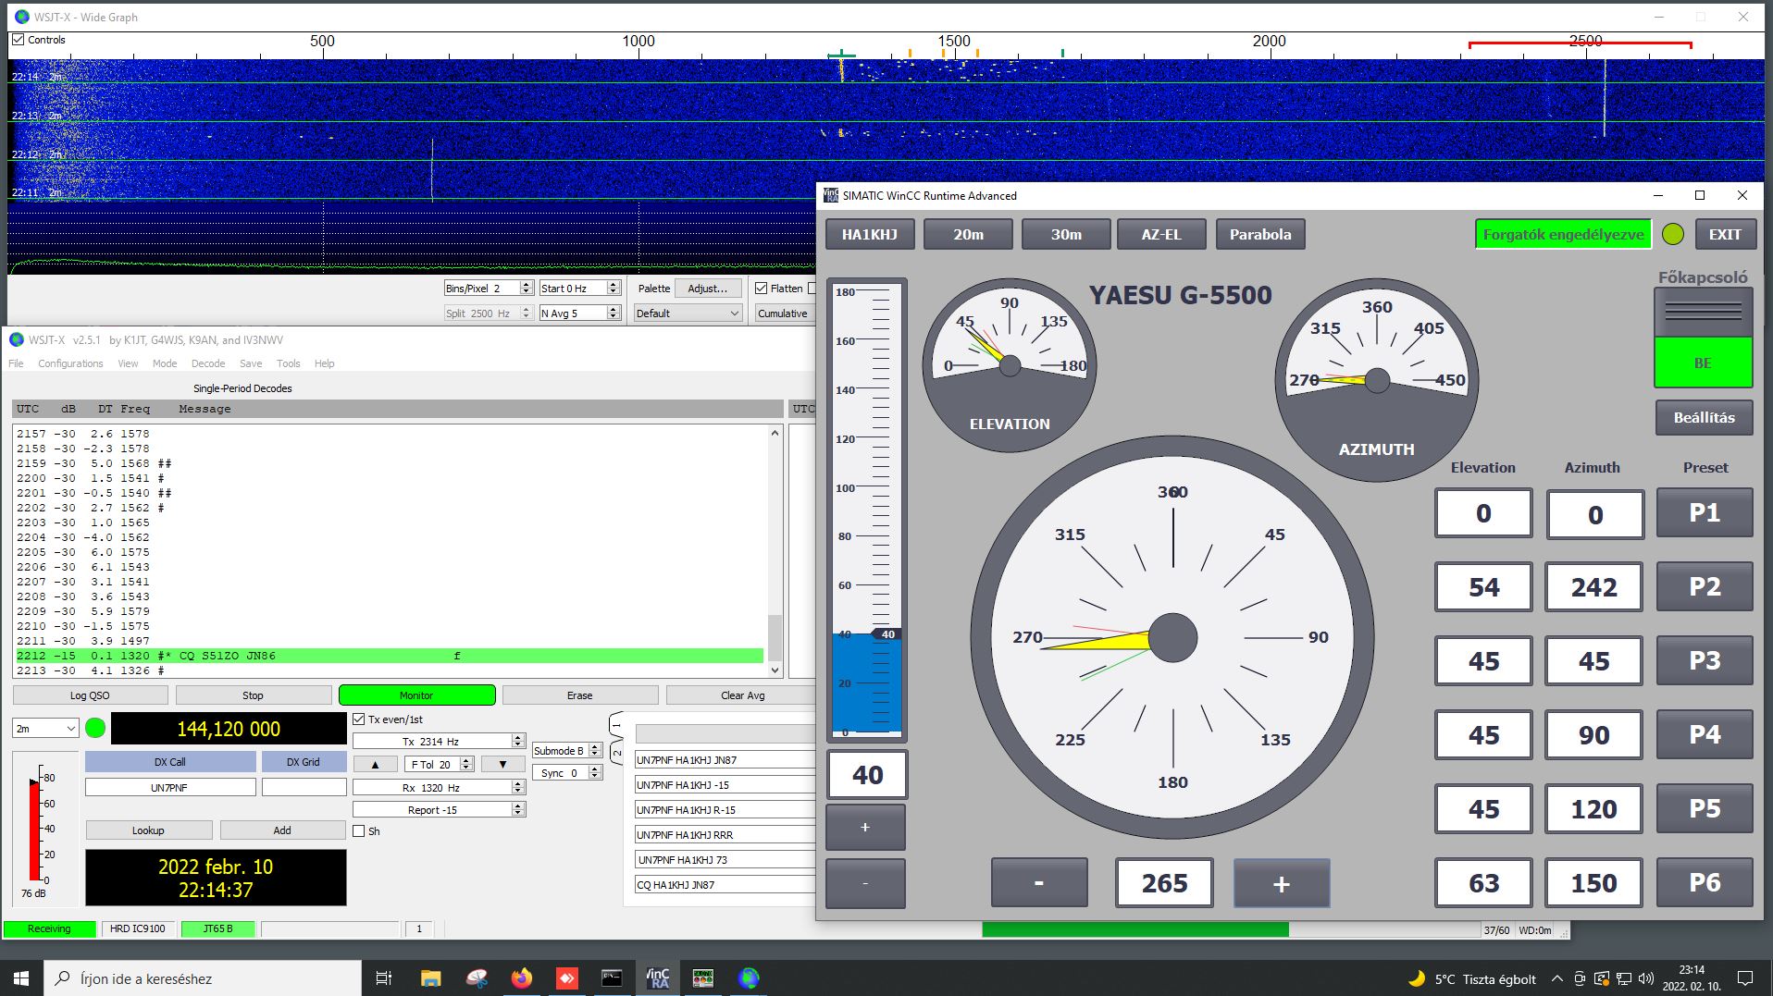The height and width of the screenshot is (996, 1773).
Task: Click the Erase button
Action: [580, 695]
